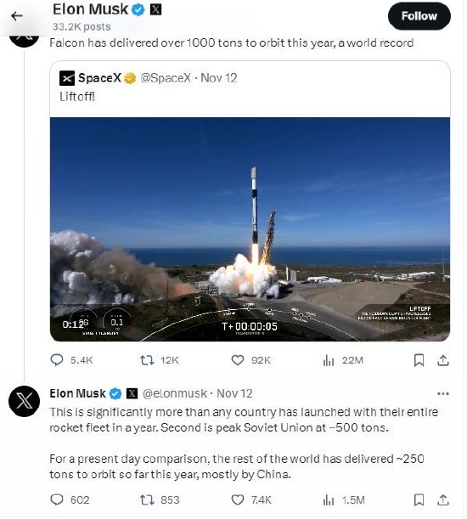Open the more options menu on second post
Viewport: 467px width, 519px height.
click(x=443, y=393)
